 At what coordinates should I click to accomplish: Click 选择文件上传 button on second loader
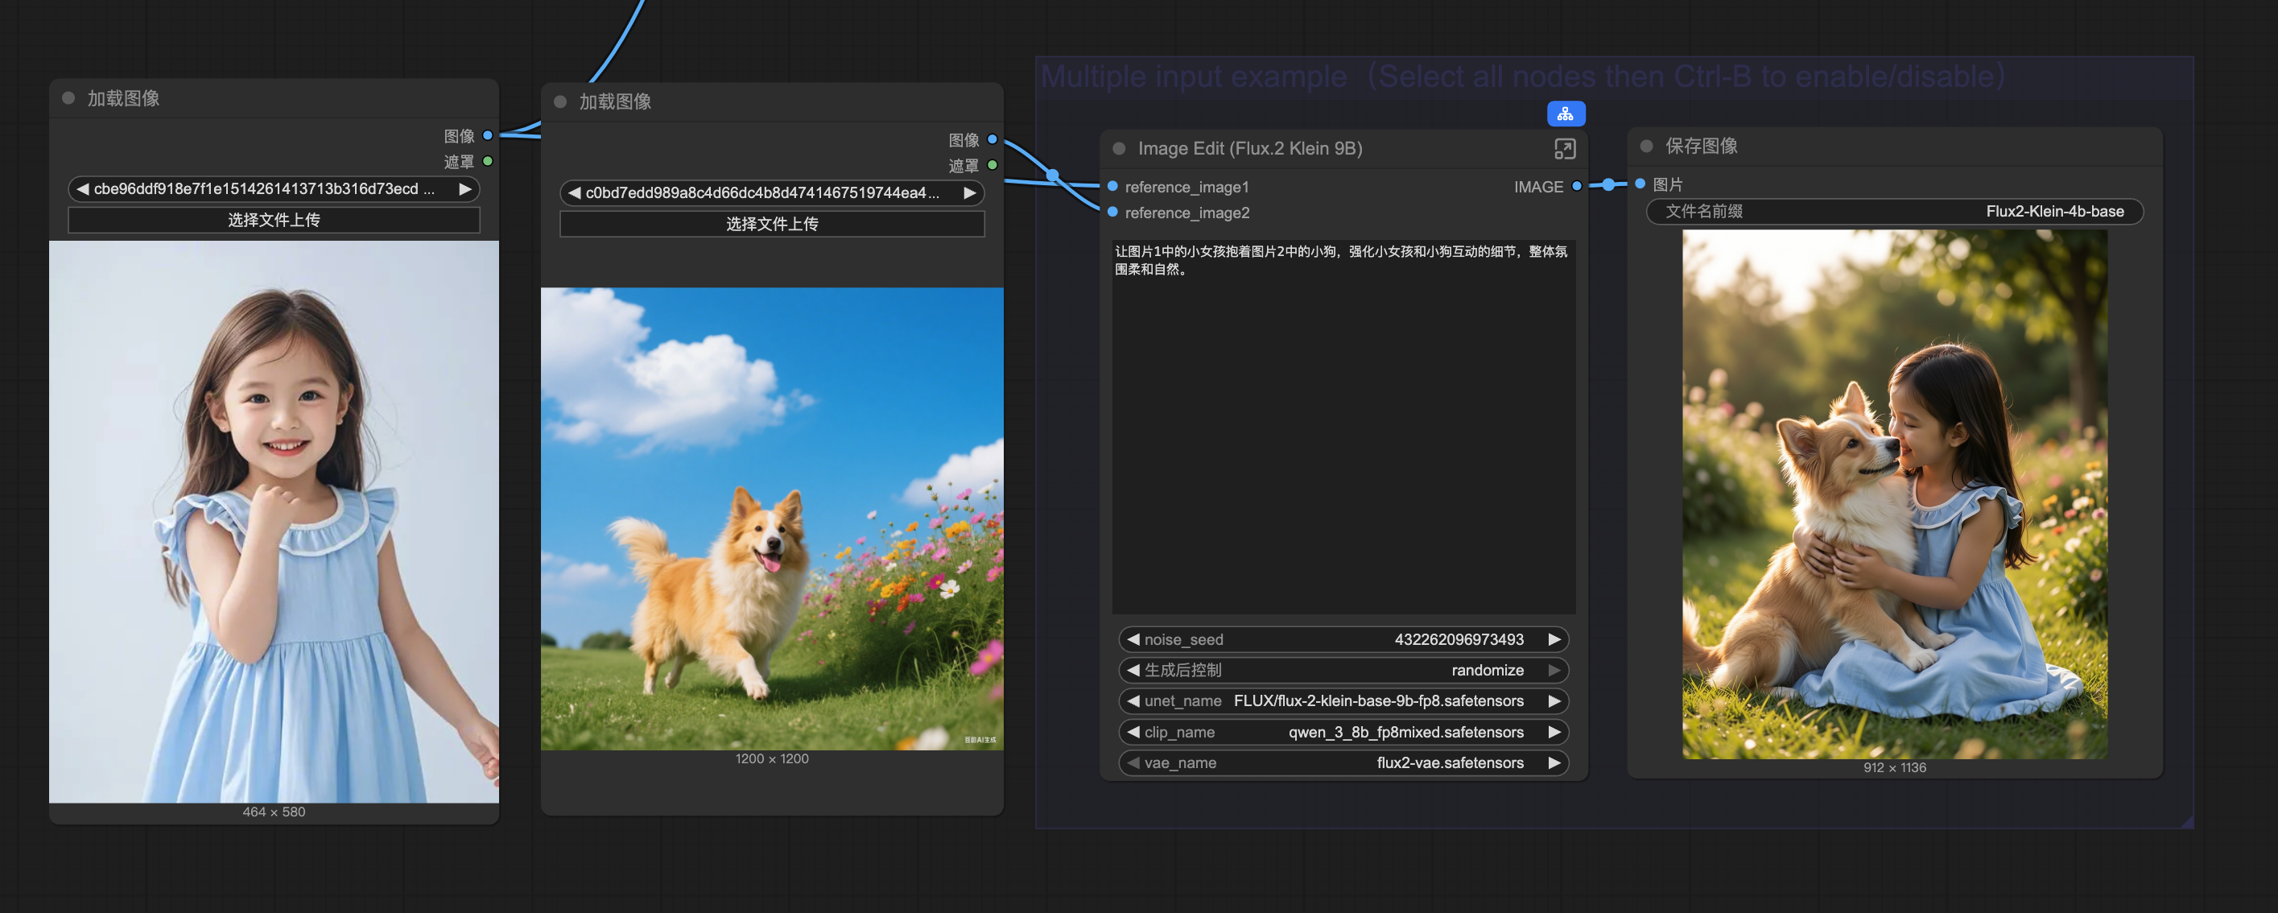771,224
